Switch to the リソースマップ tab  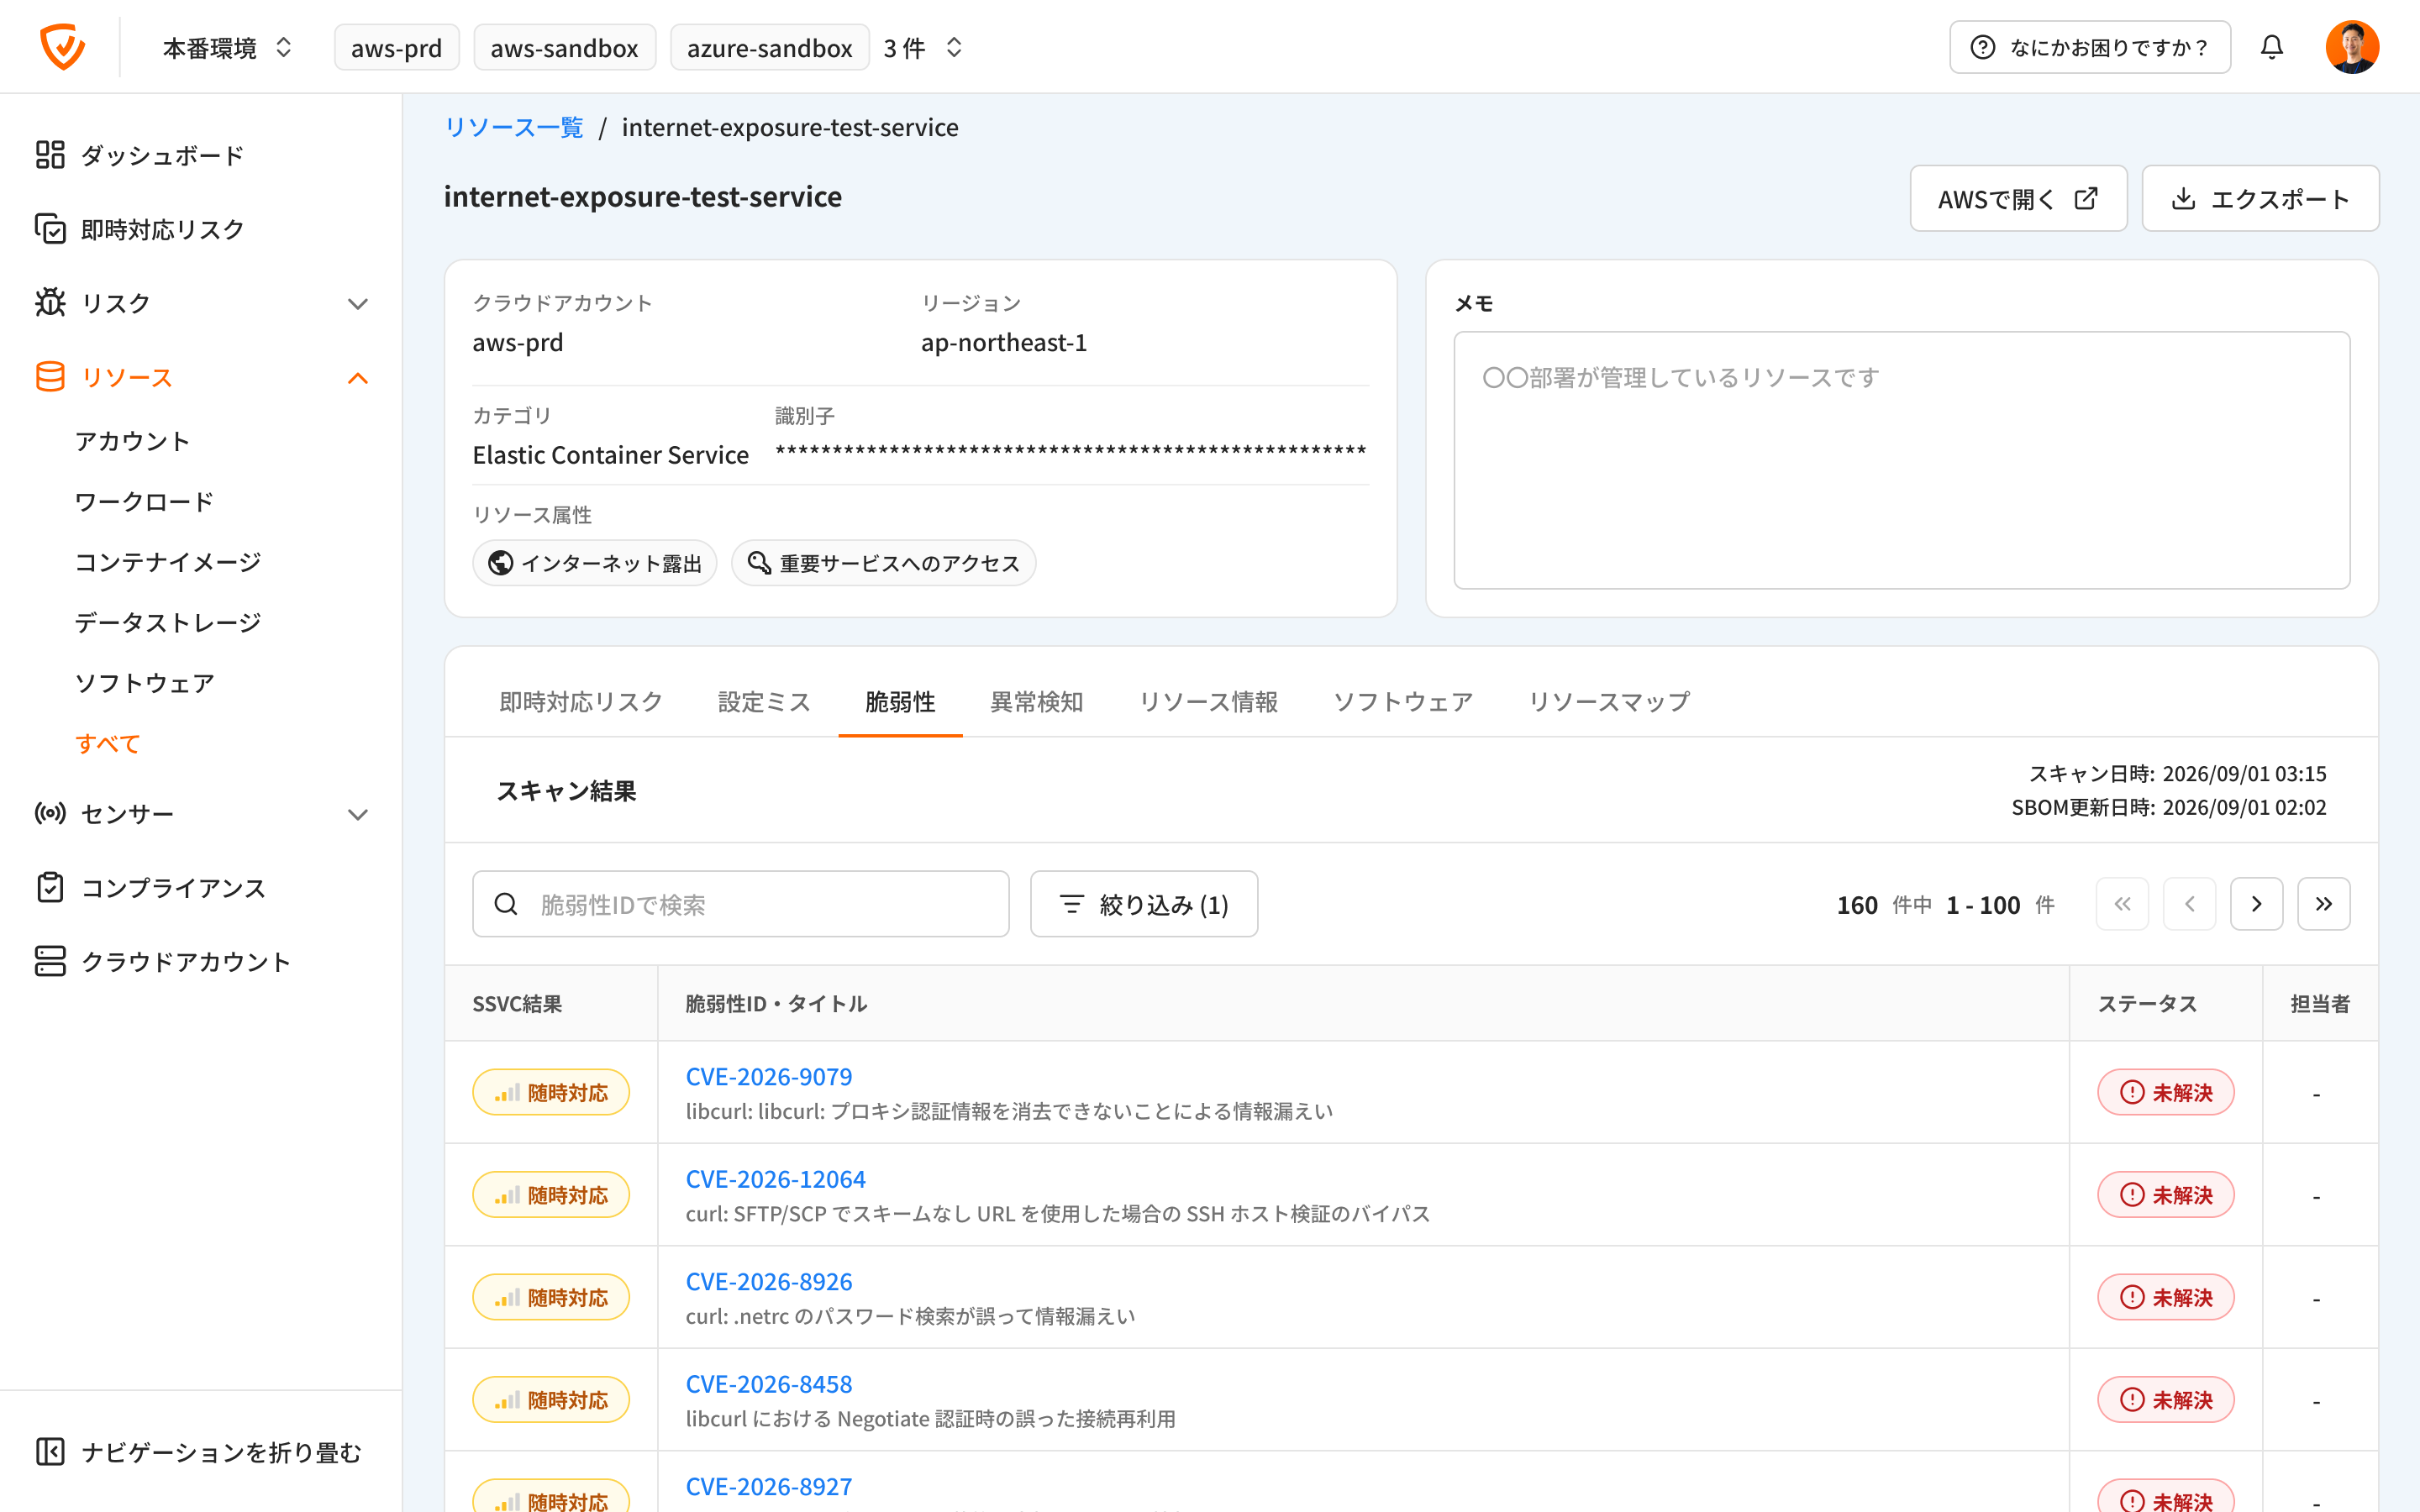[x=1609, y=702]
